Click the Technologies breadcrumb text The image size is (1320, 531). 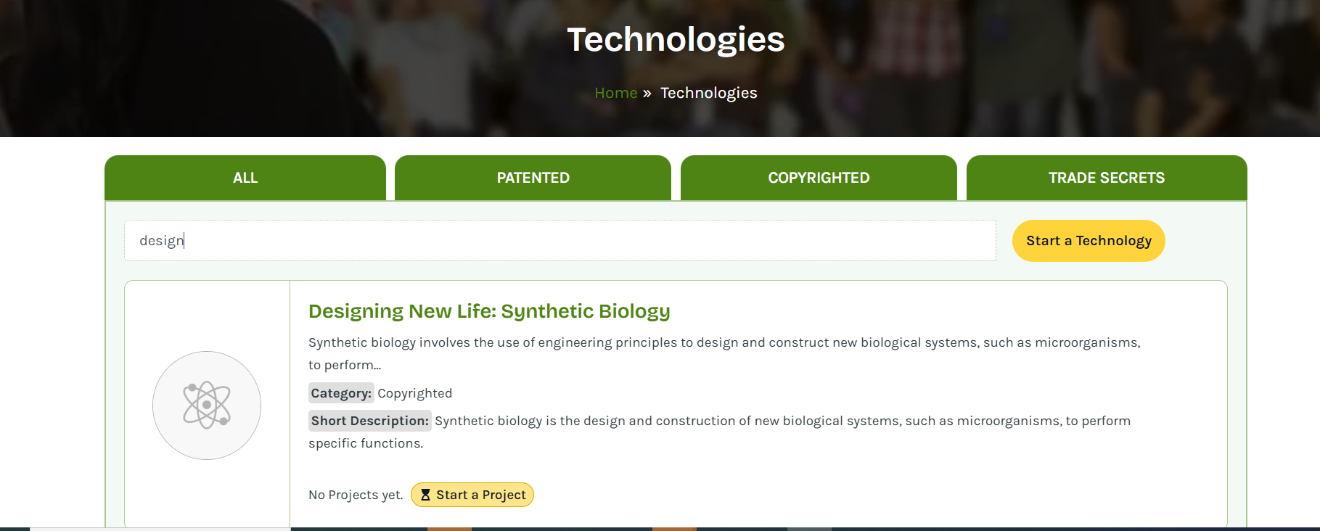click(x=708, y=94)
